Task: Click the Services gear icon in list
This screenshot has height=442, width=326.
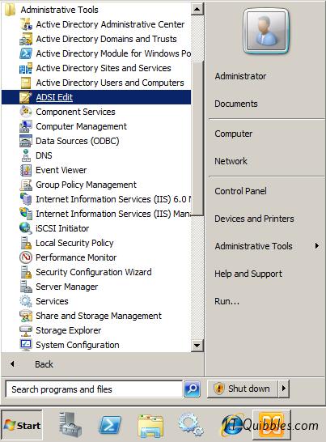Action: click(26, 301)
